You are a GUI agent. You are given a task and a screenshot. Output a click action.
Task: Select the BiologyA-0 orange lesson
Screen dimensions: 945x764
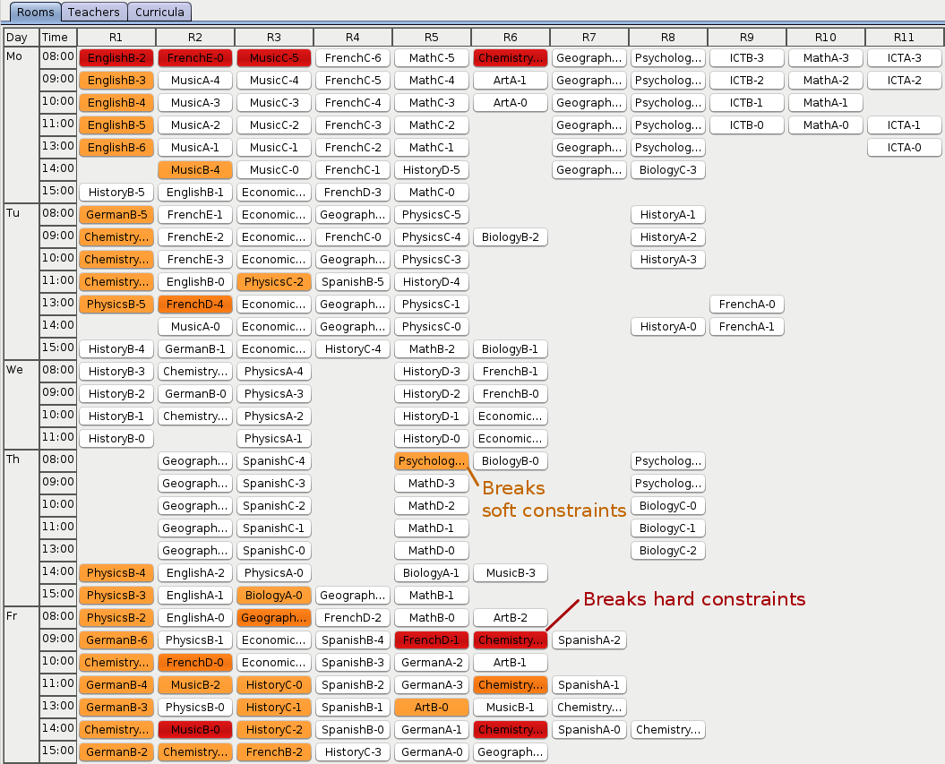(x=273, y=595)
